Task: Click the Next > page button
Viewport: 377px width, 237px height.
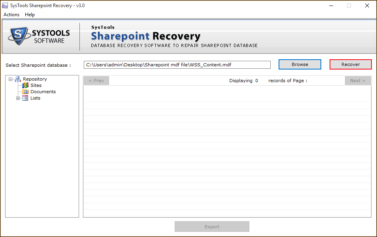Action: [358, 81]
